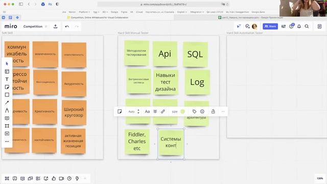Click the export board upload icon

point(56,26)
